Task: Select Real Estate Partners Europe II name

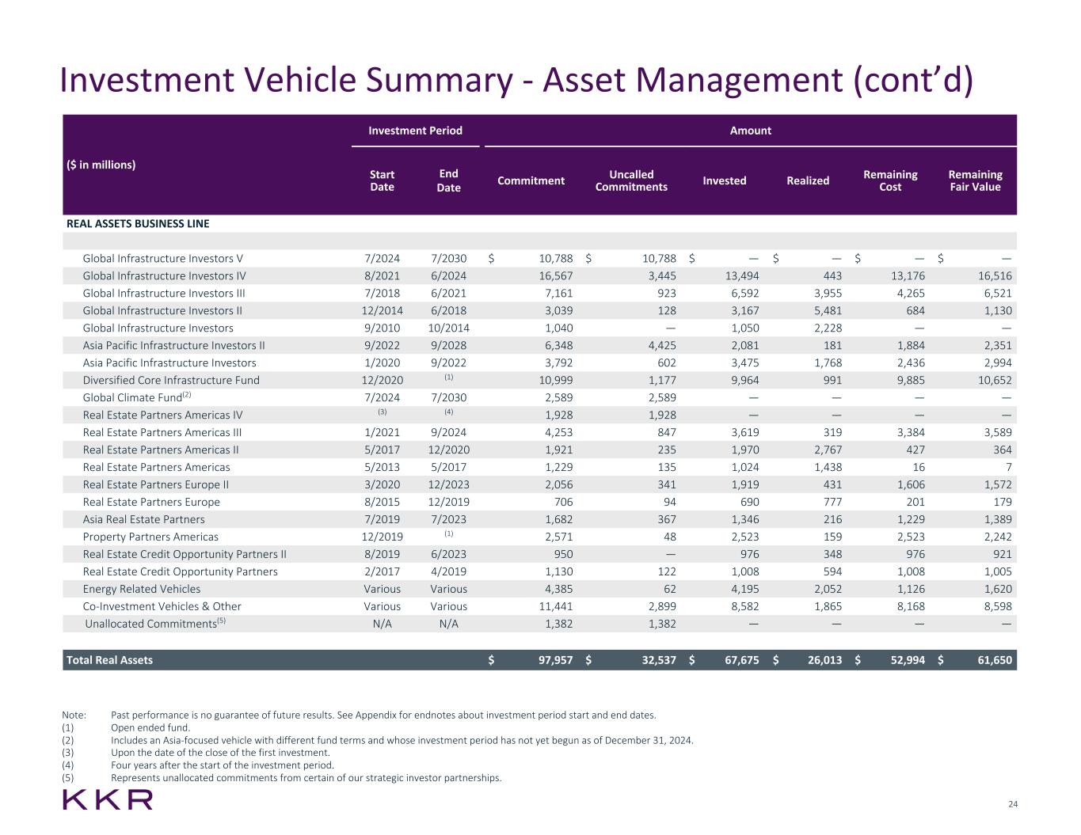Action: [156, 484]
